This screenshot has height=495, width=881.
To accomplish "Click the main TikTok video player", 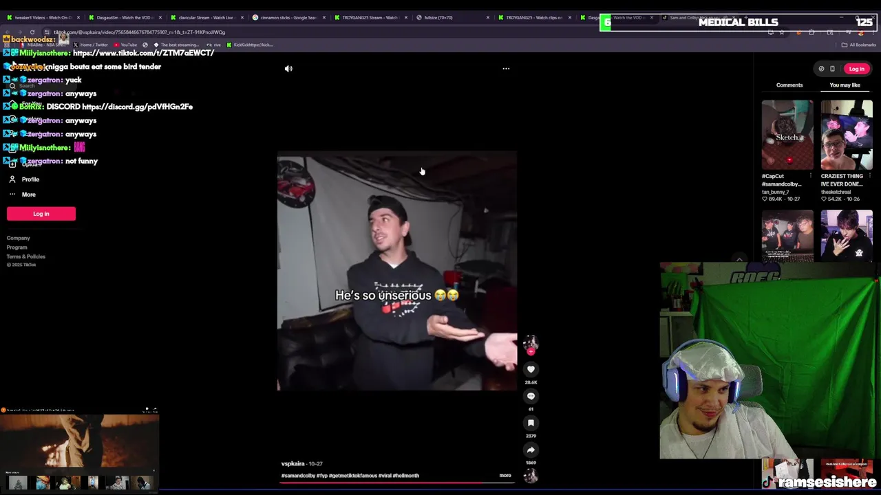I will click(397, 271).
